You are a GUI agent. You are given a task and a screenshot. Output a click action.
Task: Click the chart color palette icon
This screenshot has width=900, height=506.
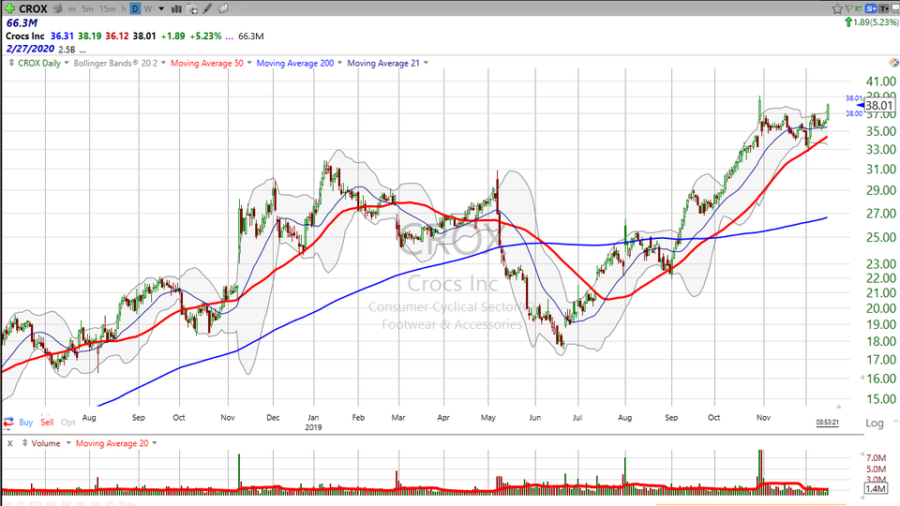click(x=893, y=63)
